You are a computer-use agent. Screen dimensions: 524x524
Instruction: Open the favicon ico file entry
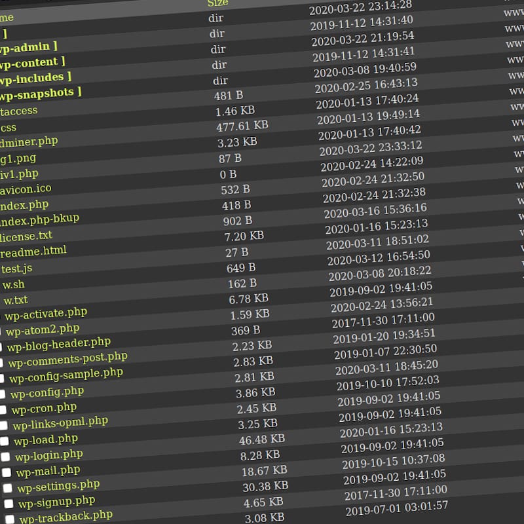coord(26,189)
